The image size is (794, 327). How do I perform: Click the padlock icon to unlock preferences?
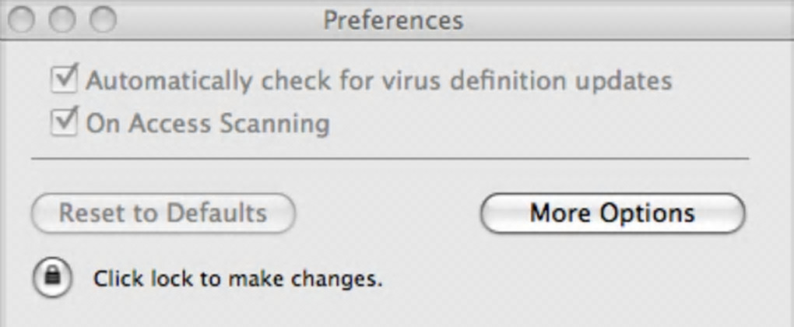(x=52, y=277)
